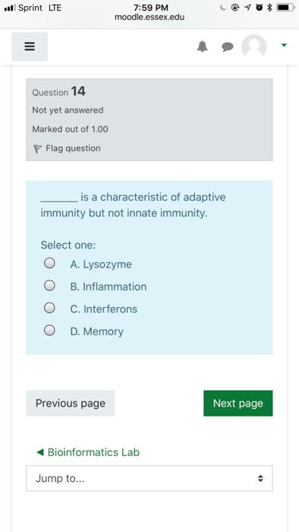Viewport: 299px width, 532px height.
Task: Click the flag icon beside Flag question
Action: click(x=37, y=149)
